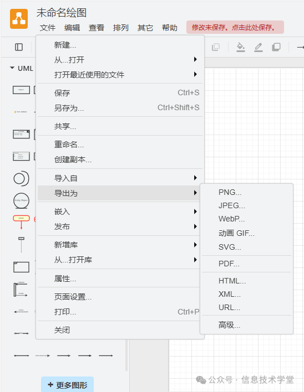
Task: Choose 属性... menu entry
Action: [x=120, y=278]
